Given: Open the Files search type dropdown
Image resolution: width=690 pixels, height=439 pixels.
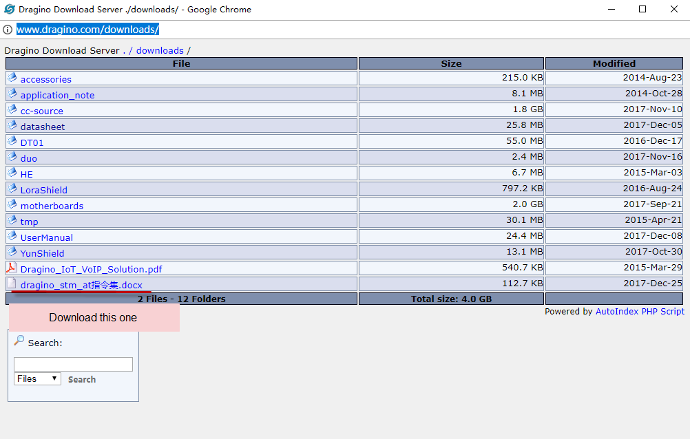Looking at the screenshot, I should click(x=37, y=378).
